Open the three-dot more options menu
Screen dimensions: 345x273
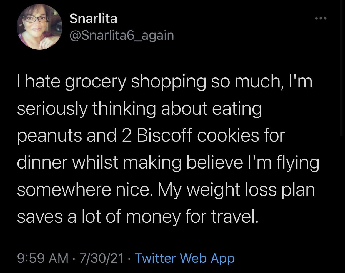tap(321, 19)
